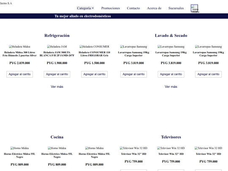
Task: Navigate to Sucursales
Action: (x=176, y=8)
